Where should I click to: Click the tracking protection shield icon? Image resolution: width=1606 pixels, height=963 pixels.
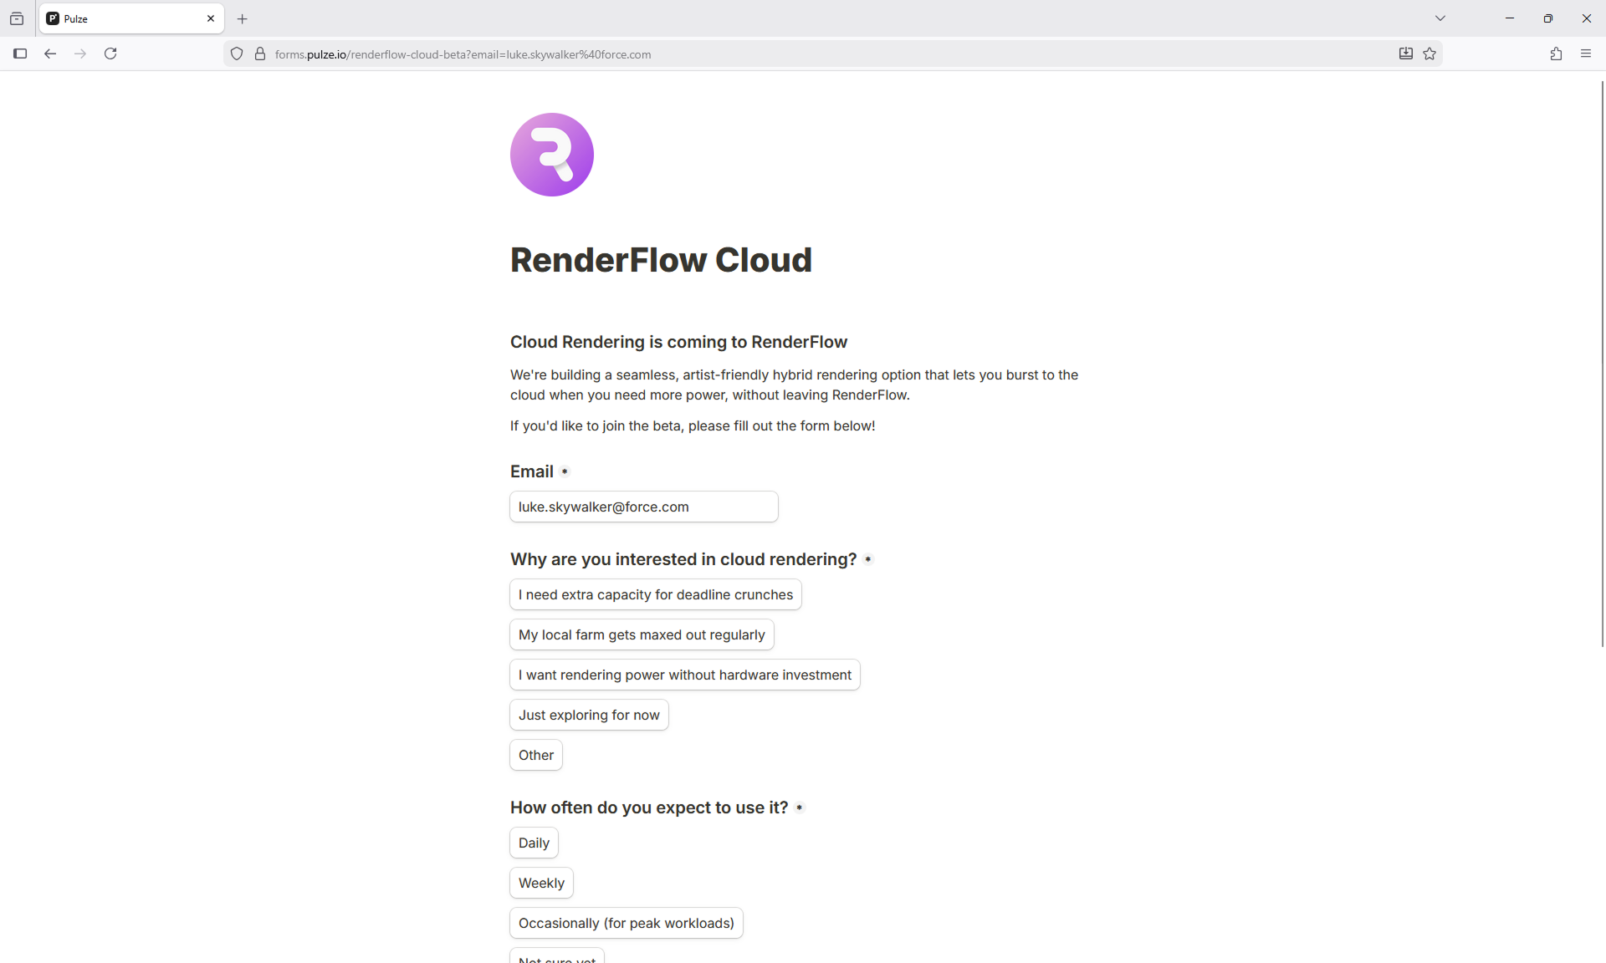(x=237, y=53)
